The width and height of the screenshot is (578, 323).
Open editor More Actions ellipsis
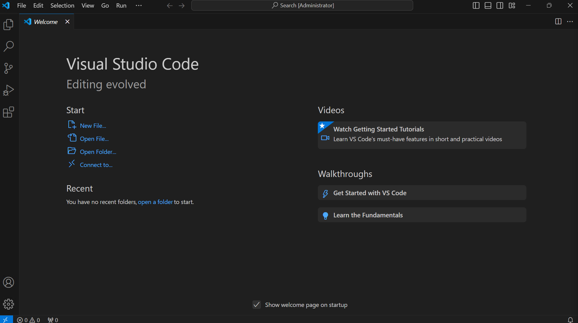point(570,21)
